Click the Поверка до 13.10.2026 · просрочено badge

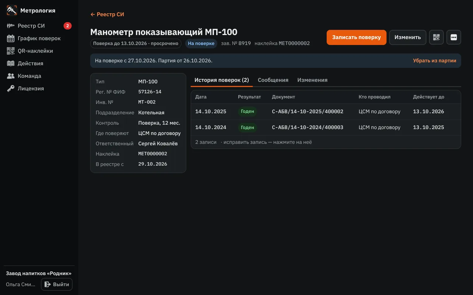point(136,44)
